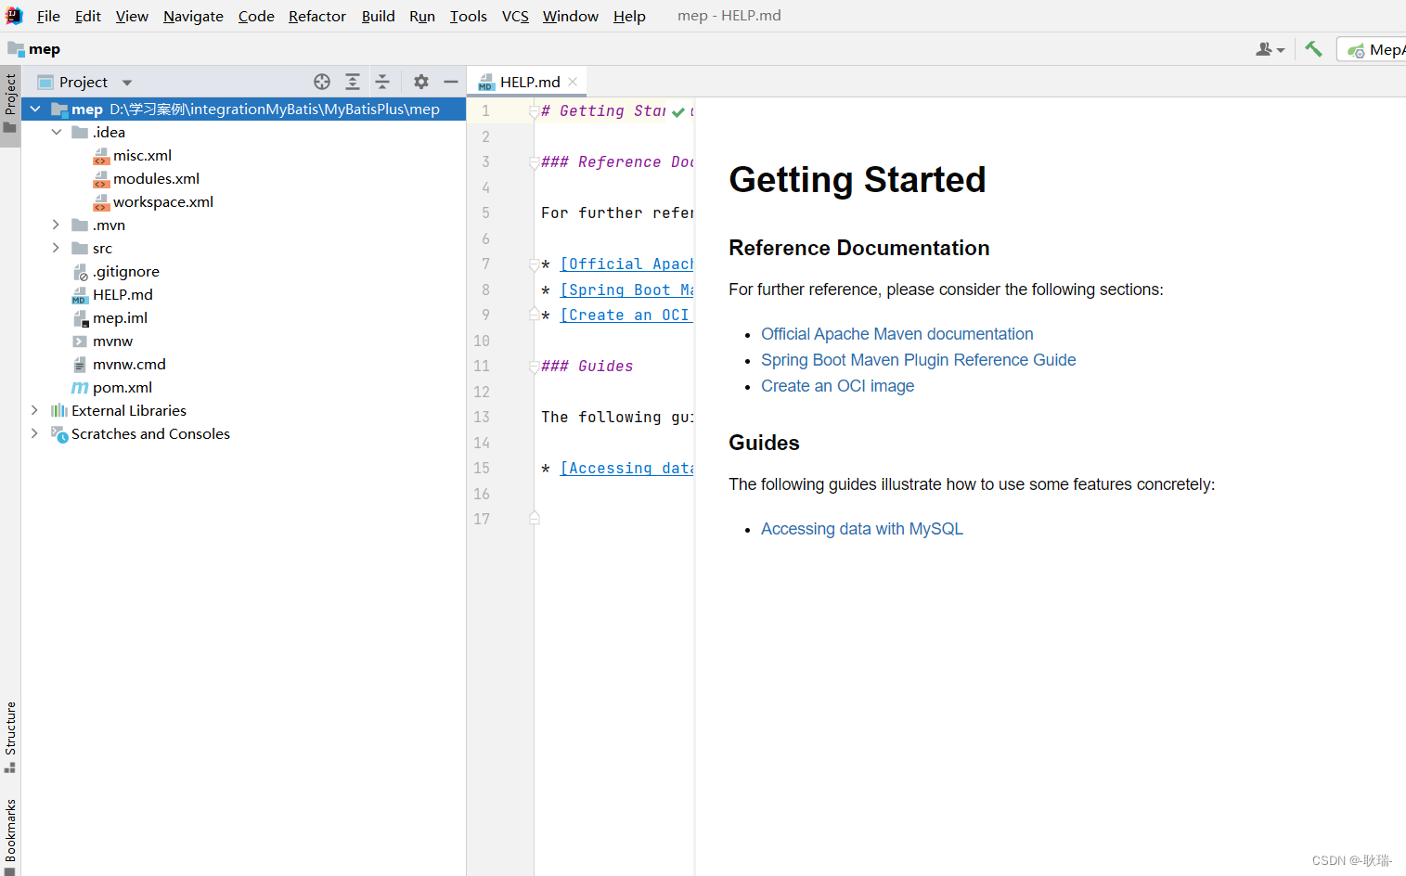This screenshot has width=1406, height=876.
Task: Fold the Guides section at line 11
Action: click(x=534, y=367)
